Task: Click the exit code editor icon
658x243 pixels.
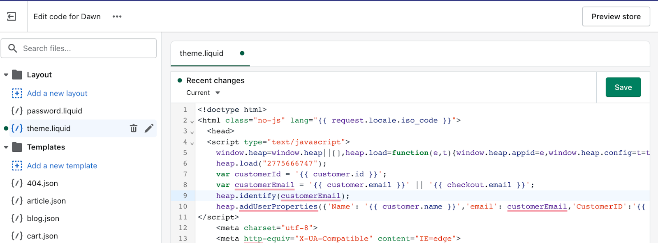Action: (x=12, y=16)
